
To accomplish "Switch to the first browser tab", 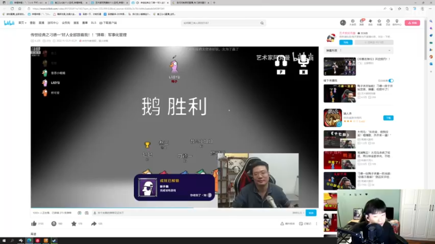I will 28,3.
